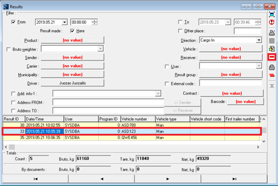Click the First trailer number header
The height and width of the screenshot is (186, 278).
pyautogui.click(x=242, y=119)
